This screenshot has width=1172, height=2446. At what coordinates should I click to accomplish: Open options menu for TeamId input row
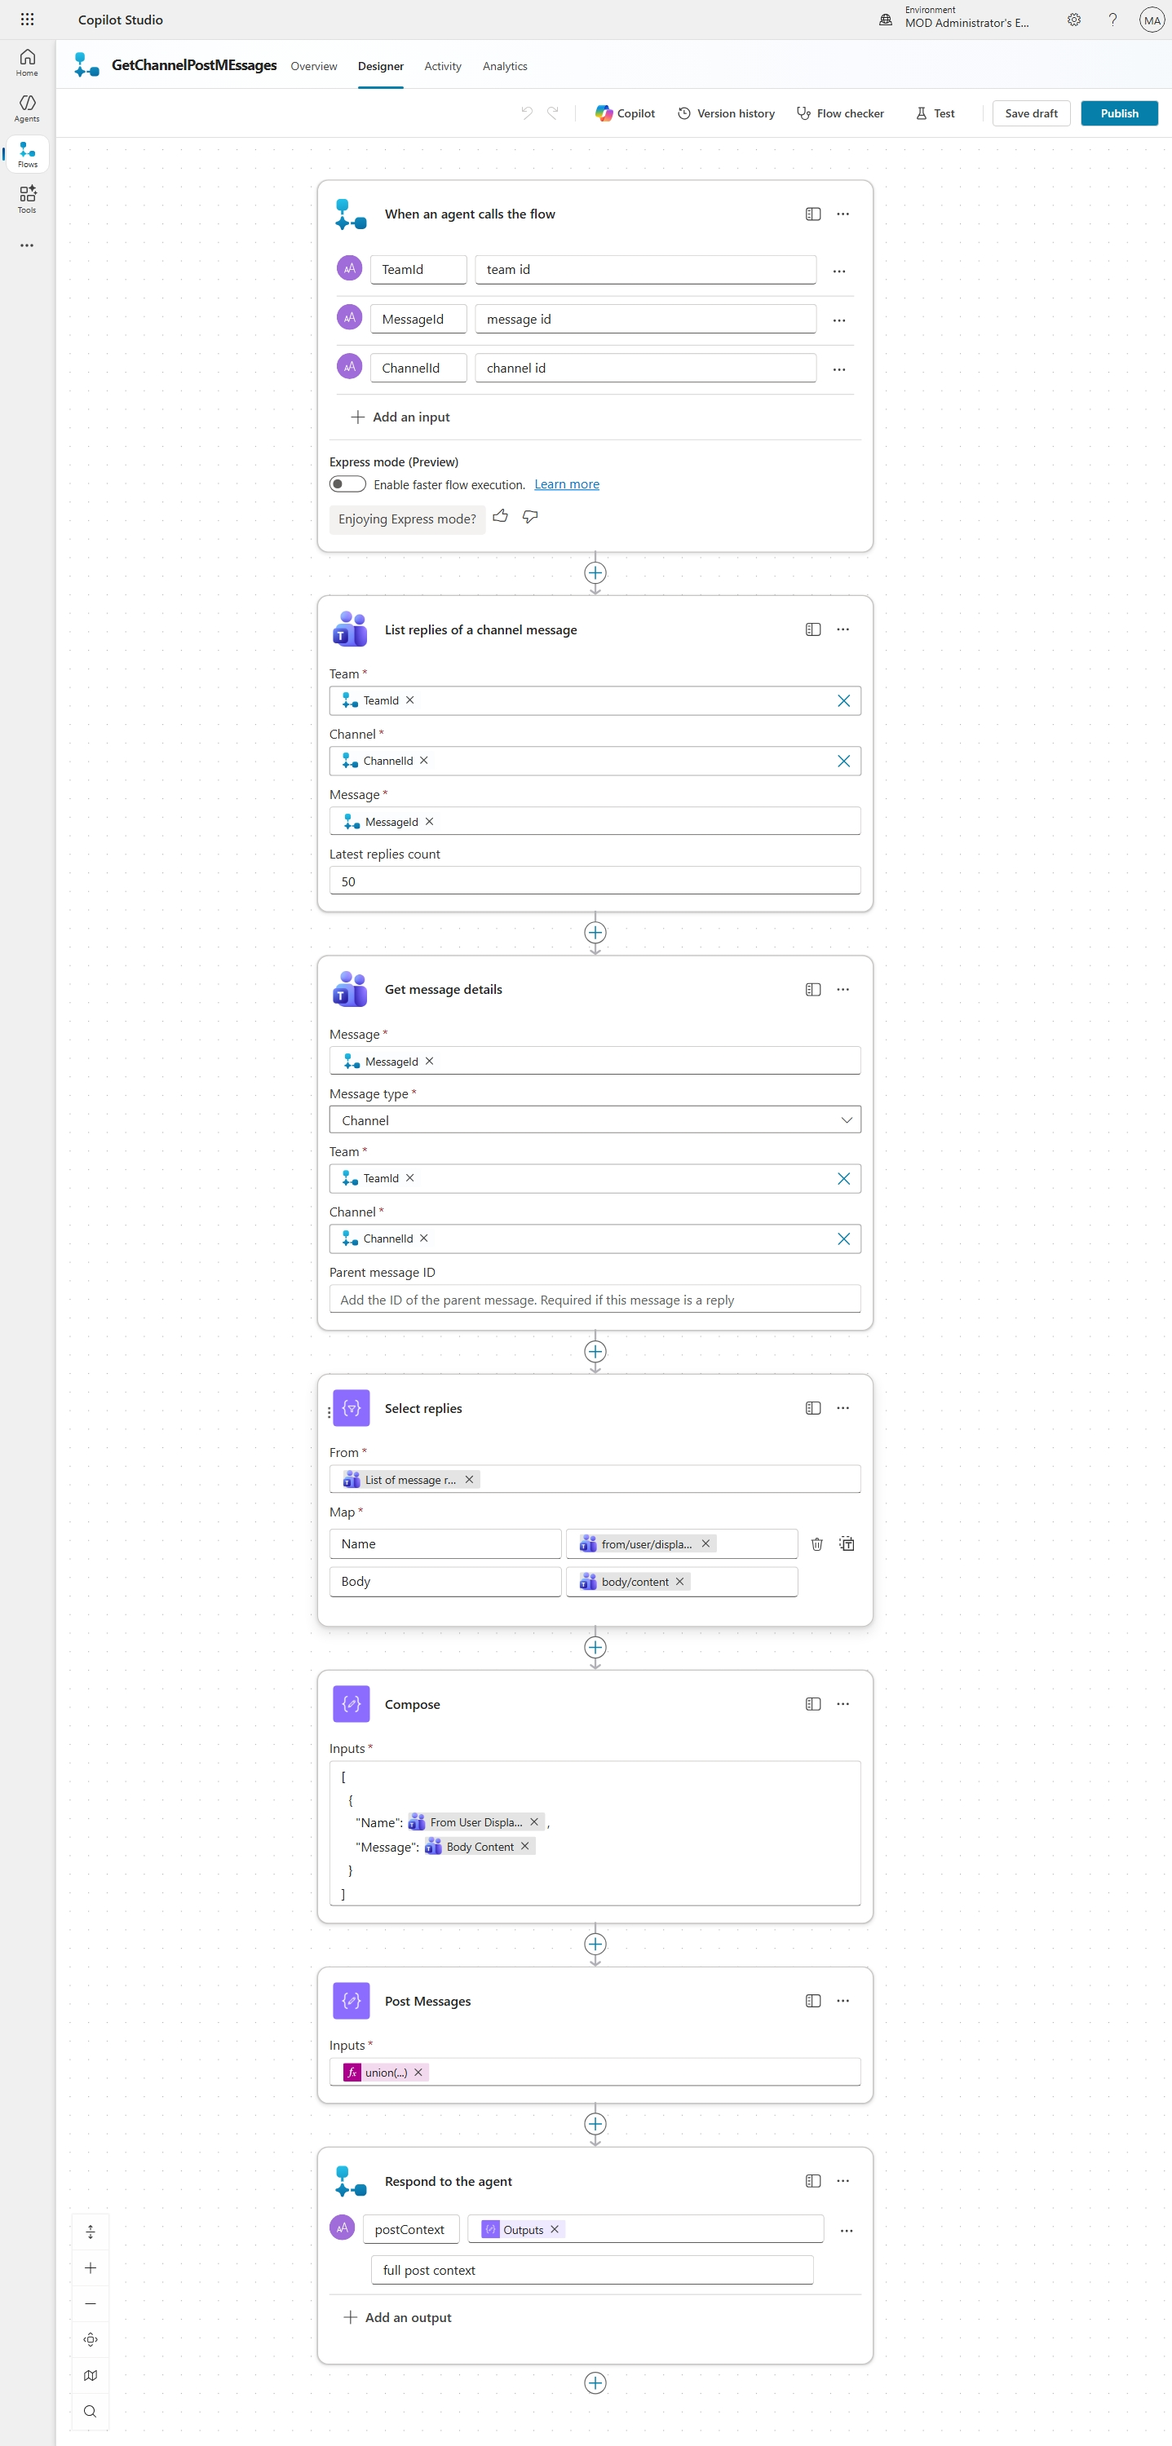pyautogui.click(x=838, y=272)
